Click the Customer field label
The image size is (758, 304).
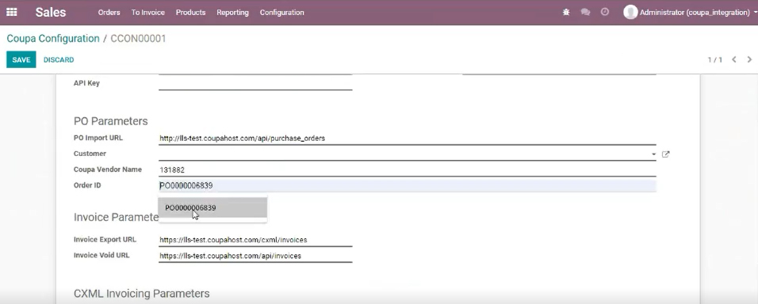tap(90, 154)
